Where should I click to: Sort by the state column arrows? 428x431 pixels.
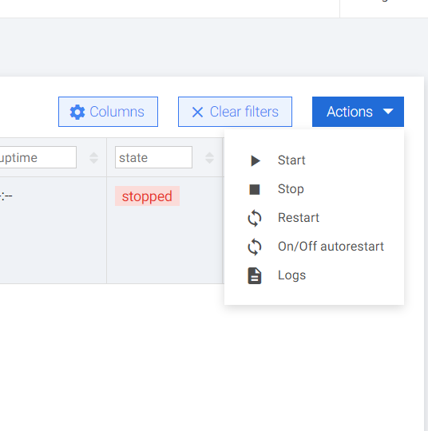pos(209,158)
